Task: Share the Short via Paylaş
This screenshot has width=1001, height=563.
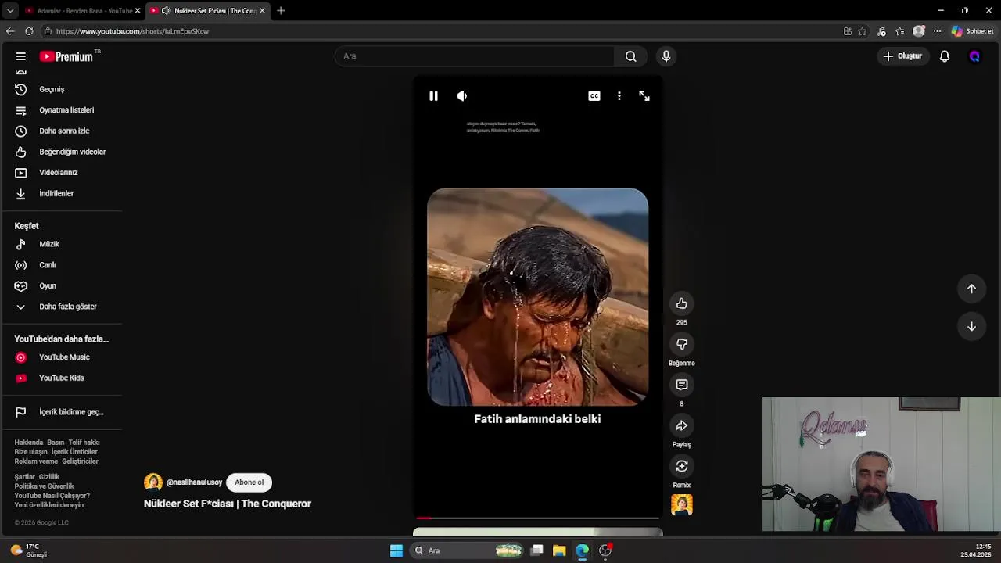Action: 682,425
